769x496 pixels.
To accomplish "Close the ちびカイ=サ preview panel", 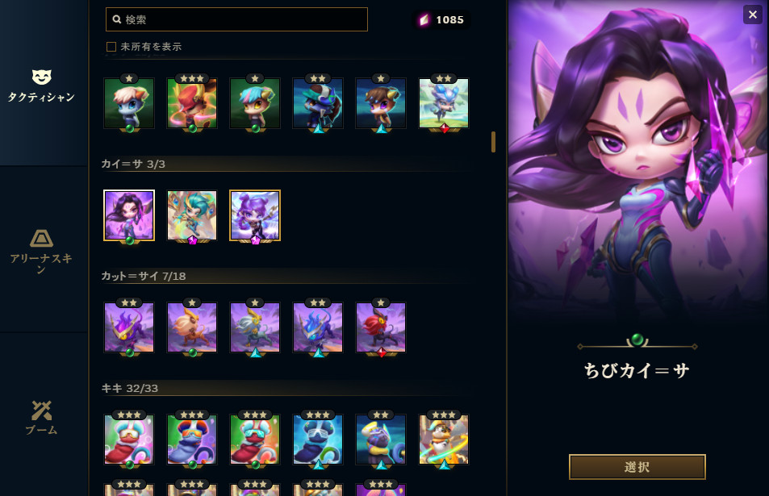I will coord(753,15).
